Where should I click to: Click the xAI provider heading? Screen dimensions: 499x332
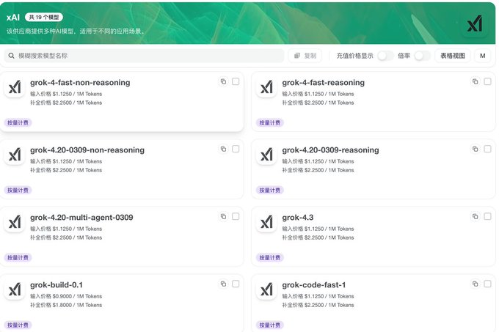pyautogui.click(x=13, y=17)
